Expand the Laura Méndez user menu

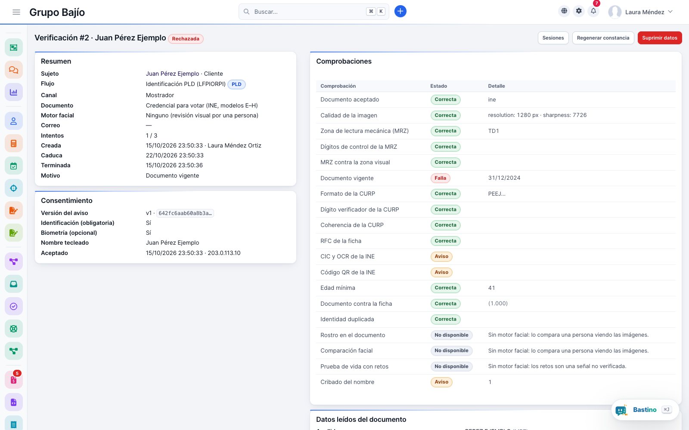(641, 12)
